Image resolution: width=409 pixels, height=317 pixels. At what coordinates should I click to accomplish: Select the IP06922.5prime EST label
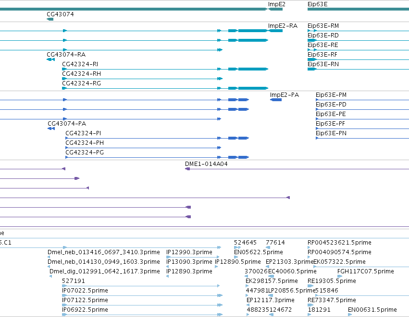[x=85, y=310]
